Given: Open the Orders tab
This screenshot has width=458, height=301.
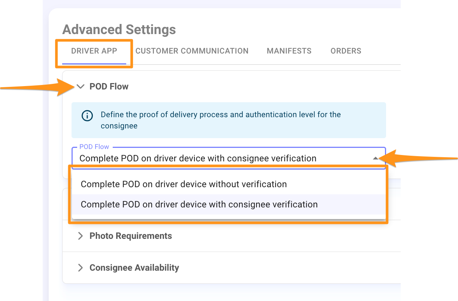Looking at the screenshot, I should (346, 51).
